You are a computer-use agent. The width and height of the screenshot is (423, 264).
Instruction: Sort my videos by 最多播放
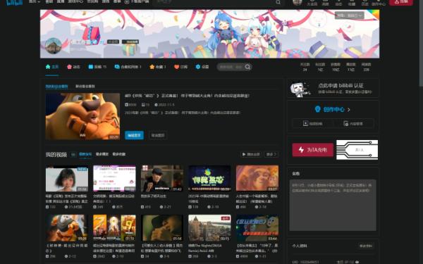point(102,154)
